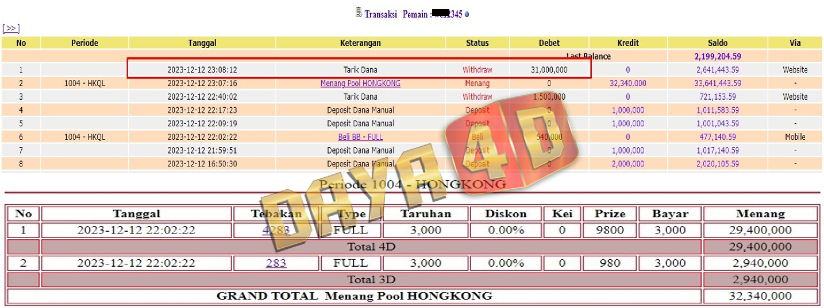The image size is (824, 308).
Task: Click the Status column header
Action: [x=478, y=43]
